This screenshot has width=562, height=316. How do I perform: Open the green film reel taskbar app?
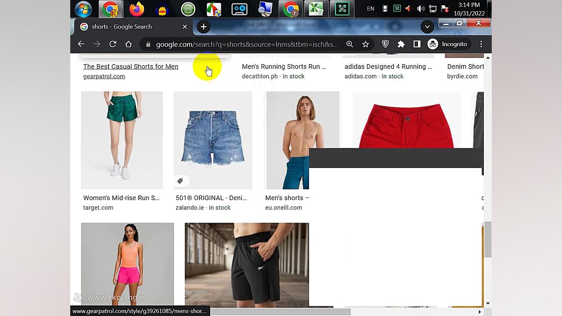(188, 9)
